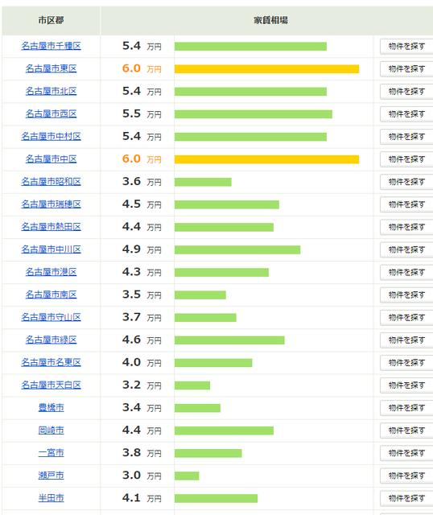Search properties in the 岡崎市 row
This screenshot has width=433, height=515.
(x=406, y=431)
